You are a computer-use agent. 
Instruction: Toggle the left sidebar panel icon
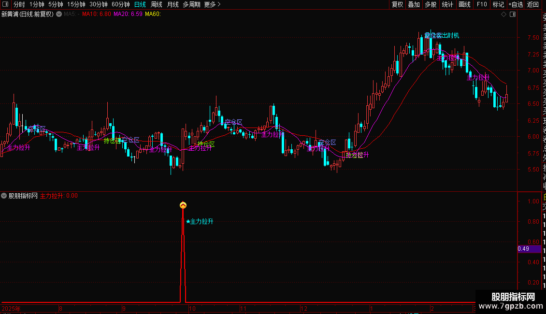tap(5, 4)
